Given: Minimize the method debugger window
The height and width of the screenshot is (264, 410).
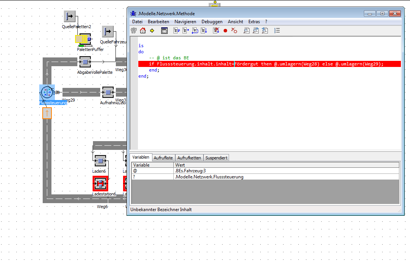Looking at the screenshot, I should tap(370, 14).
